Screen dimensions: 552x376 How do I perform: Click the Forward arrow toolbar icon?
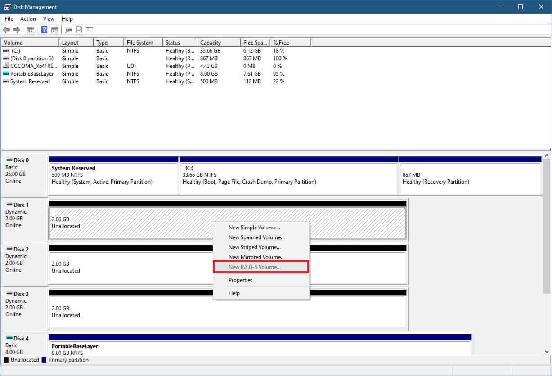(x=17, y=30)
